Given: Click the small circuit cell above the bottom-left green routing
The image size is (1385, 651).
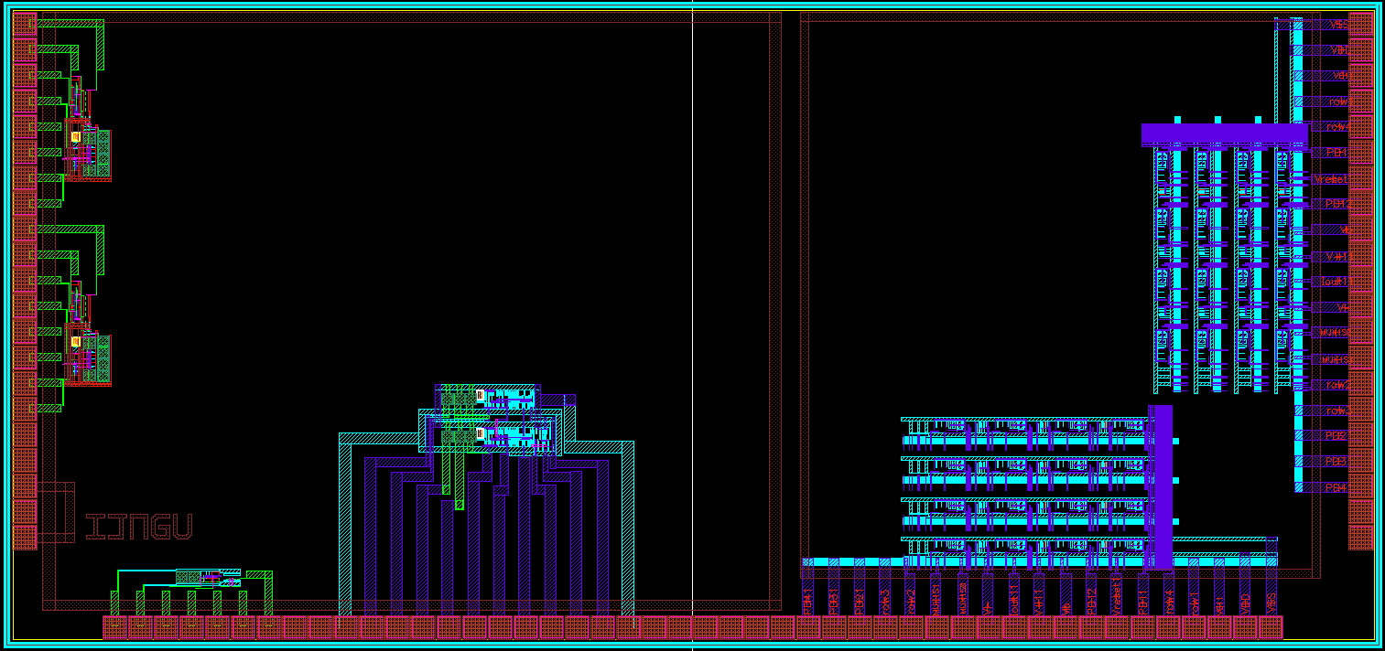Looking at the screenshot, I should [x=209, y=577].
